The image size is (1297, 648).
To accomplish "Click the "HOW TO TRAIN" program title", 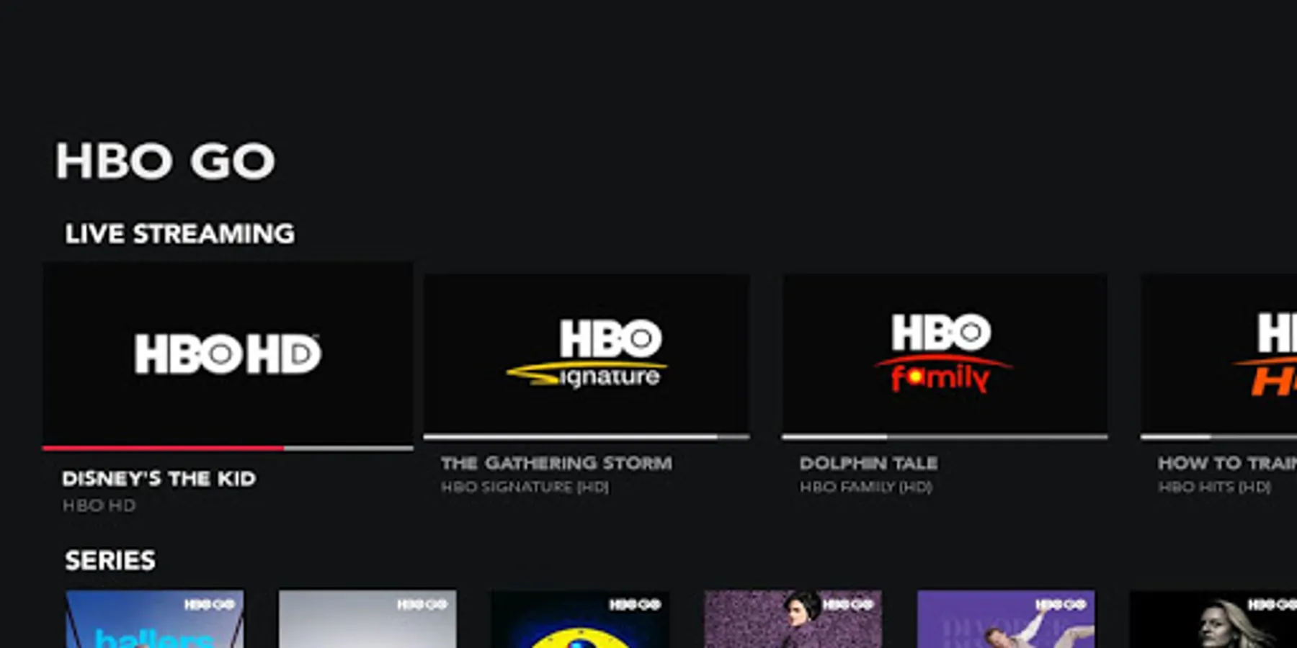I will coord(1227,463).
